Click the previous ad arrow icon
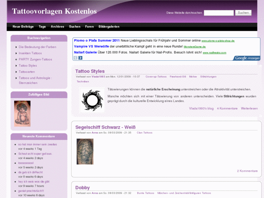The image size is (264, 198). click(76, 58)
